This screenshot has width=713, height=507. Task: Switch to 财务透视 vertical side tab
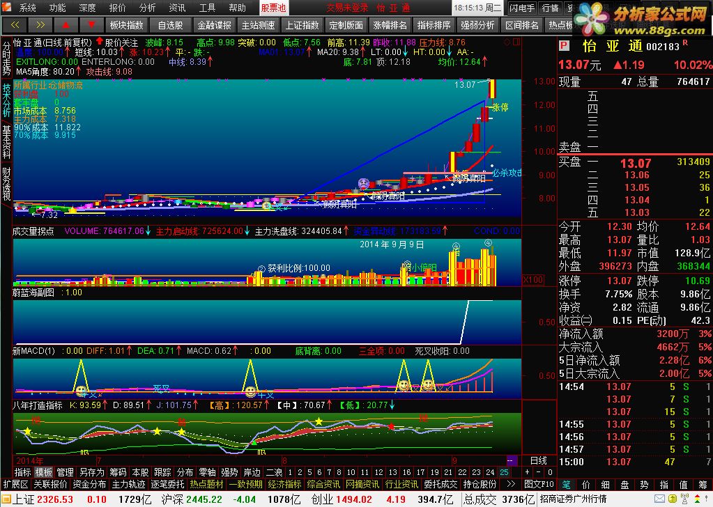tap(6, 184)
